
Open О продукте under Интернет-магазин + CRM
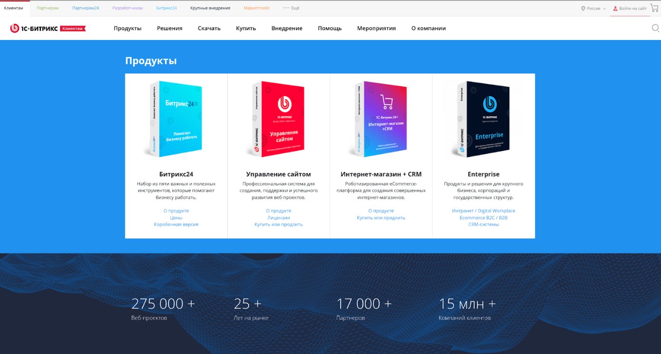[x=381, y=211]
